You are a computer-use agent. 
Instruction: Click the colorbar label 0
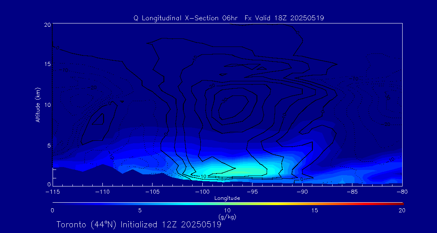pos(52,211)
